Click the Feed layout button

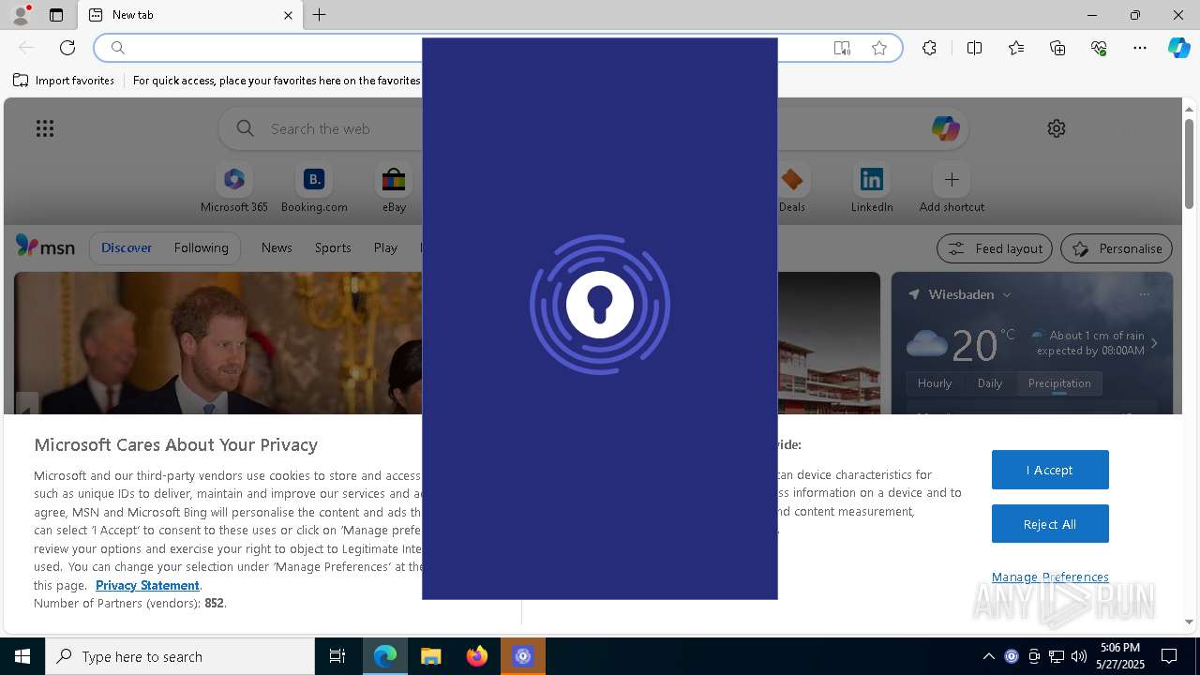pyautogui.click(x=995, y=248)
